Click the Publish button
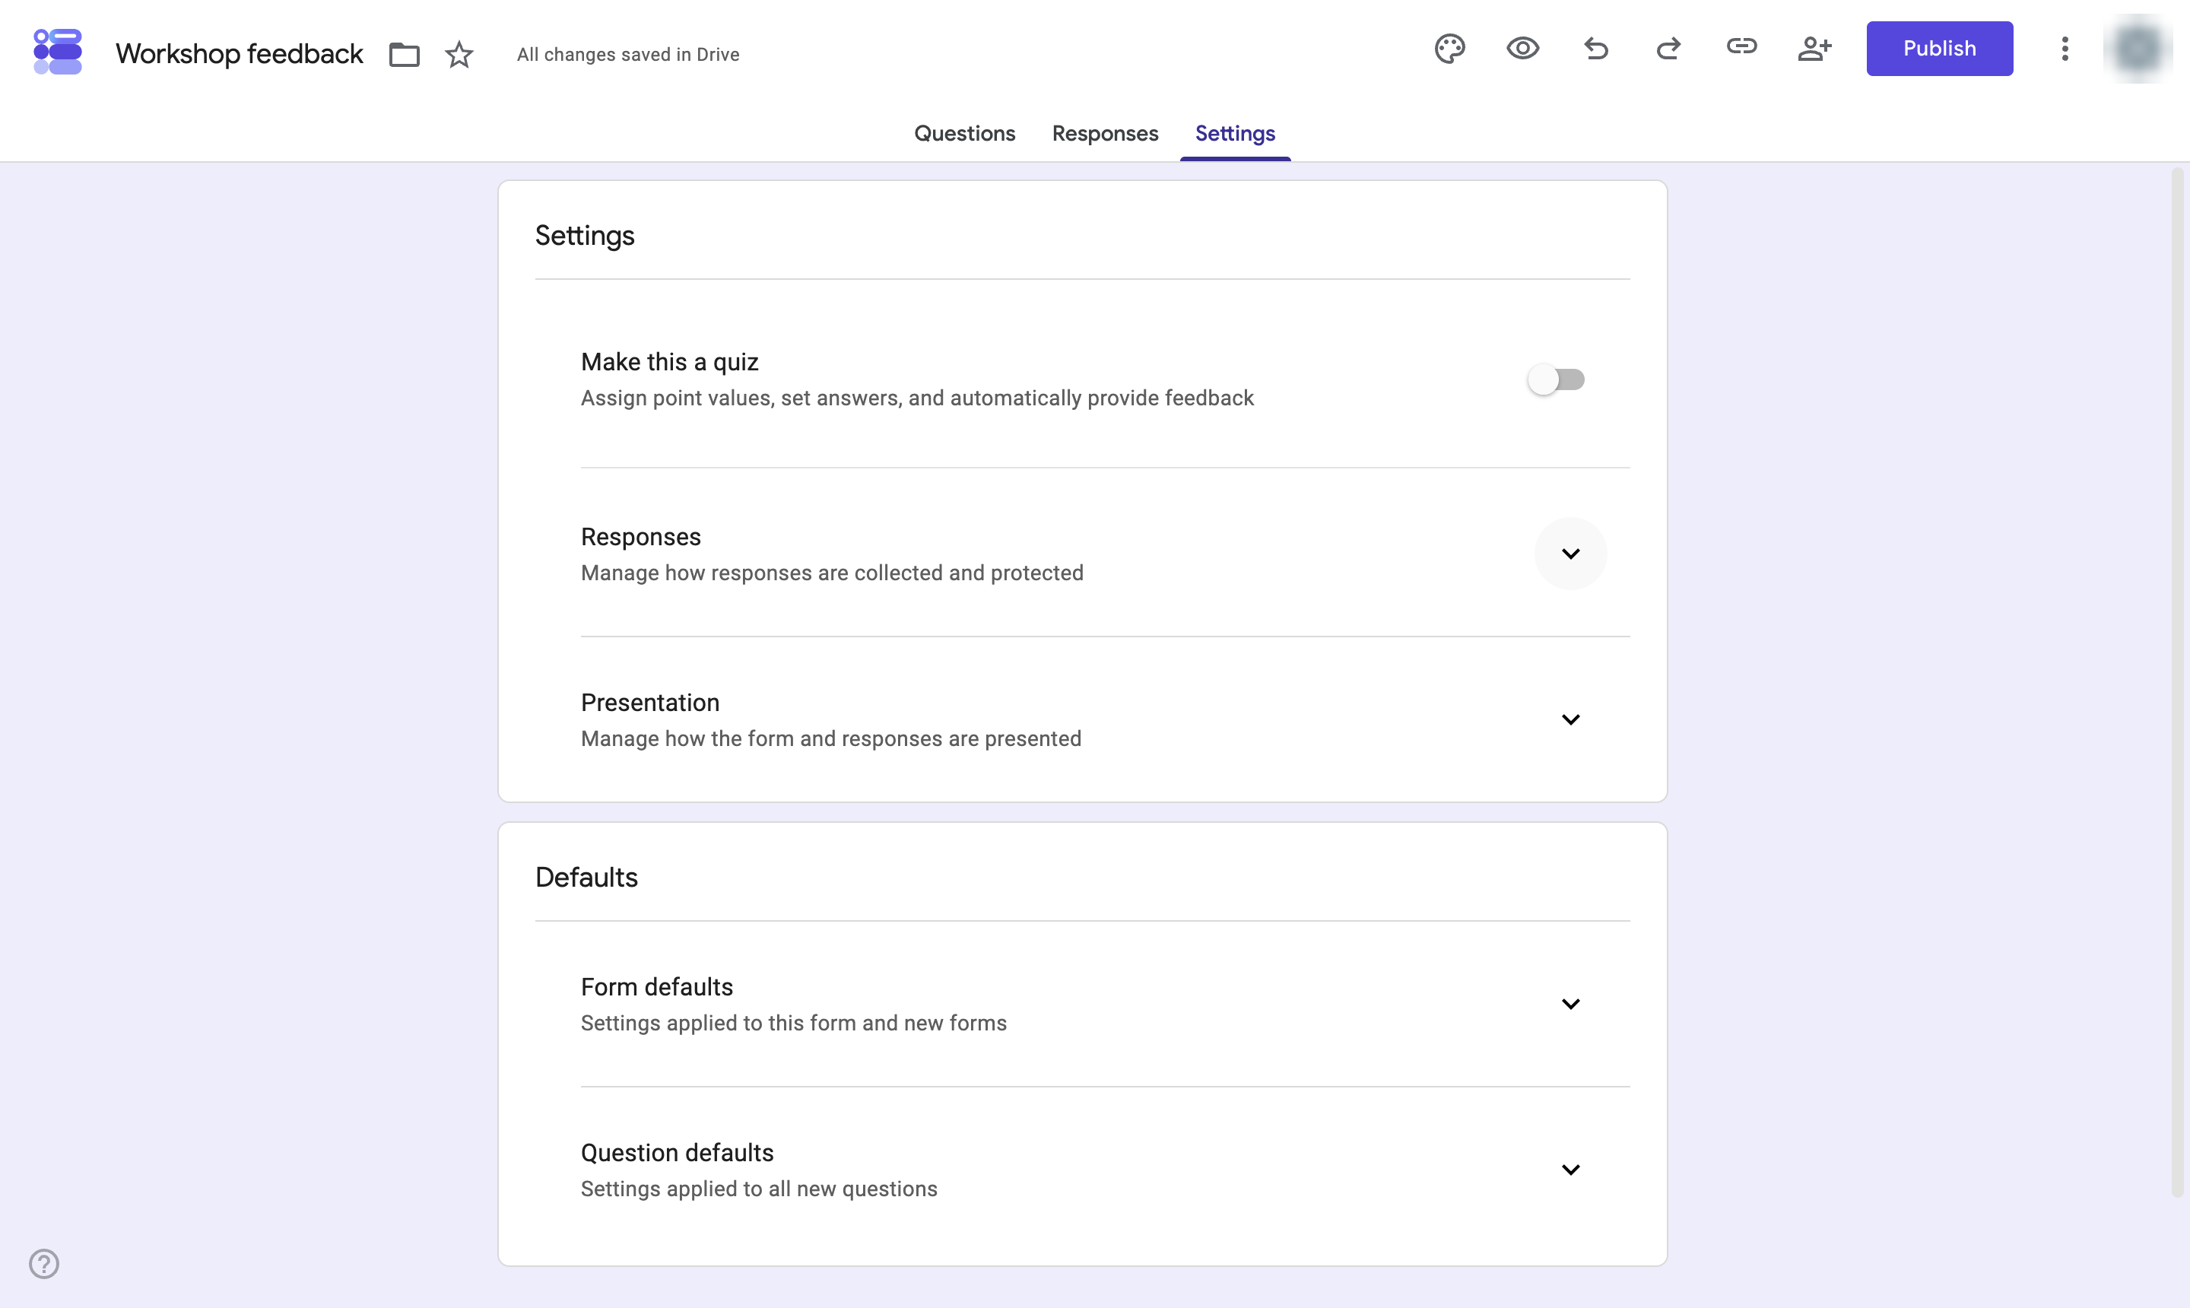Screen dimensions: 2190x1308 click(1940, 49)
